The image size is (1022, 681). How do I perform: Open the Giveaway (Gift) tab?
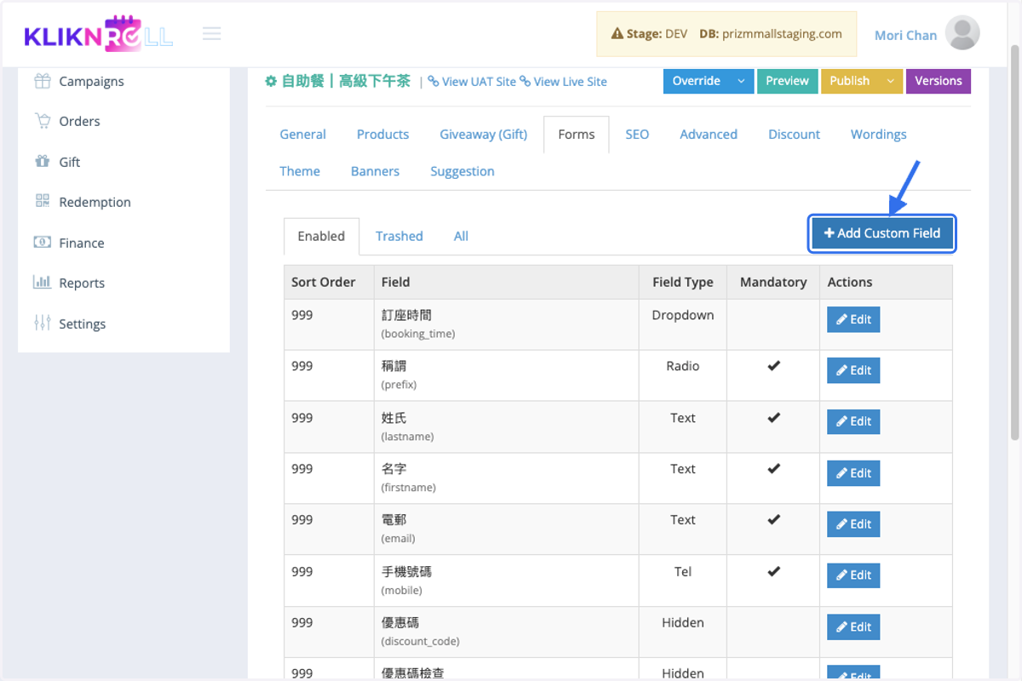[x=483, y=134]
